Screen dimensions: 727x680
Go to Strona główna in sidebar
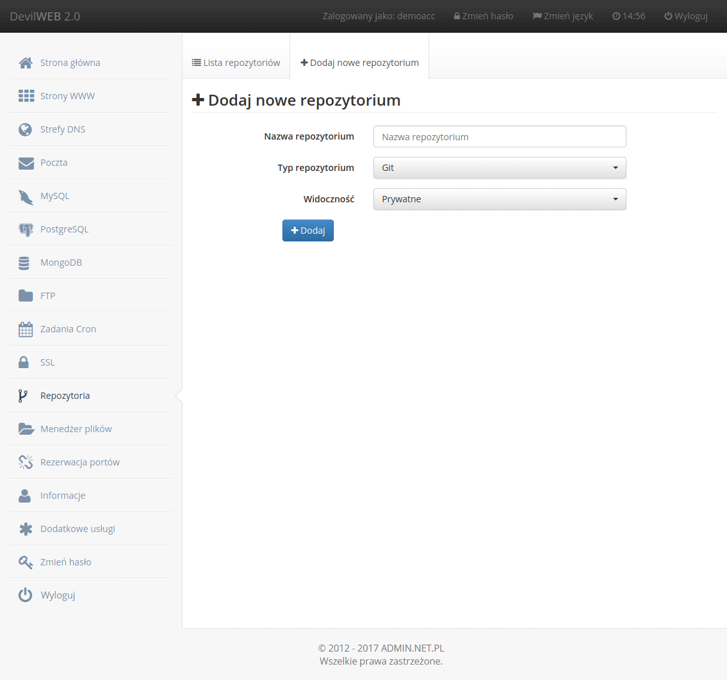pos(70,63)
